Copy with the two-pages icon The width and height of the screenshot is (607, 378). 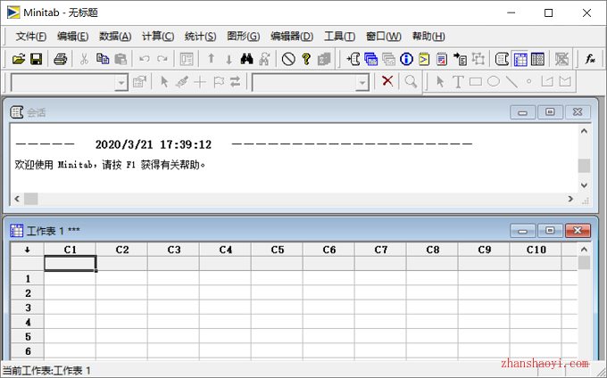pyautogui.click(x=103, y=59)
